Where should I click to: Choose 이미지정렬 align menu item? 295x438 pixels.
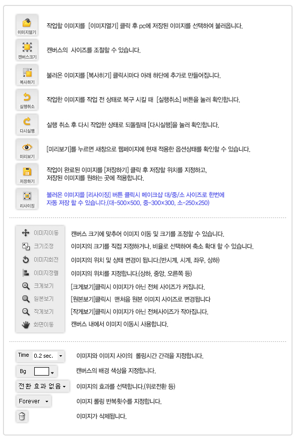(40, 273)
